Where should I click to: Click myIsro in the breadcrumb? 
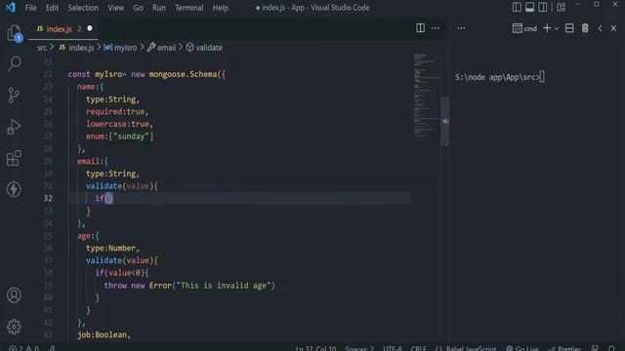(x=120, y=48)
